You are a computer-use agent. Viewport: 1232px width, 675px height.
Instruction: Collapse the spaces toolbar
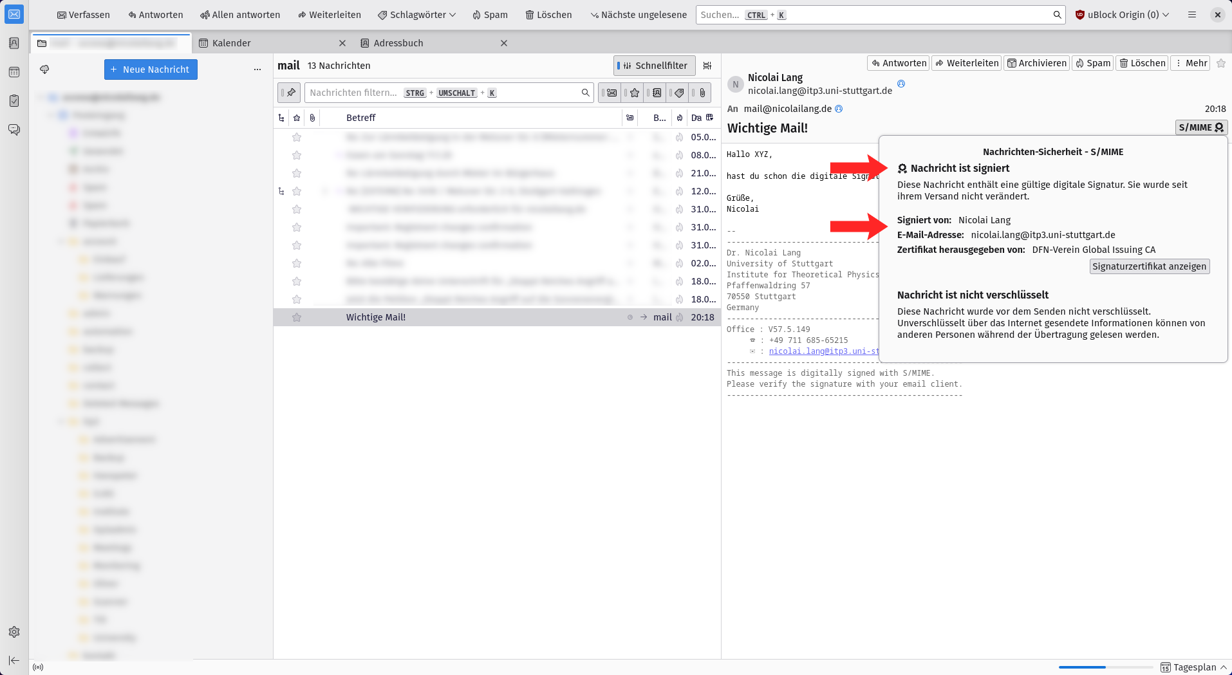coord(14,660)
